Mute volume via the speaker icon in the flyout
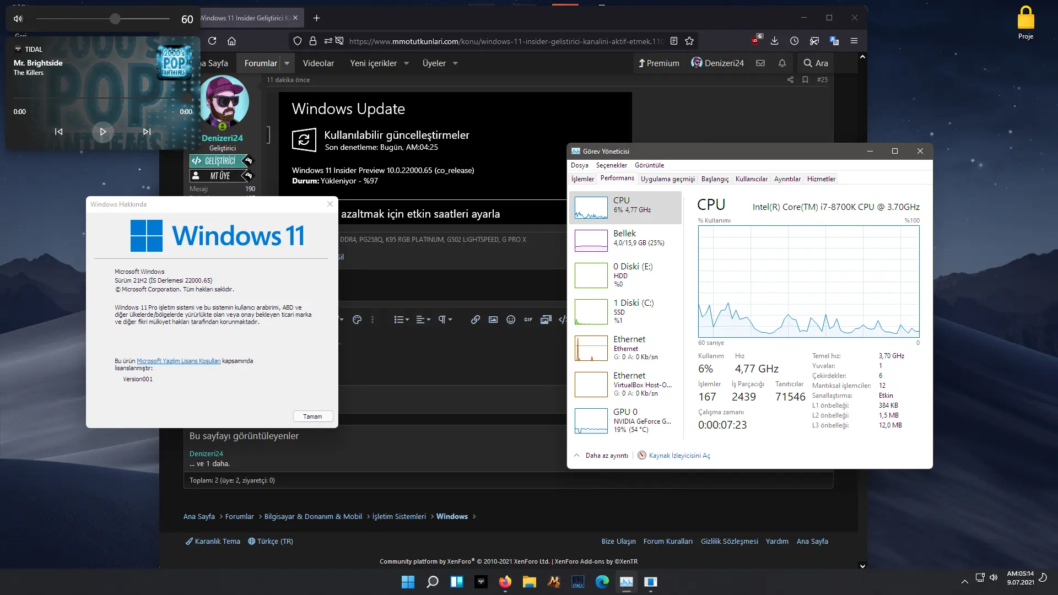 pyautogui.click(x=18, y=19)
